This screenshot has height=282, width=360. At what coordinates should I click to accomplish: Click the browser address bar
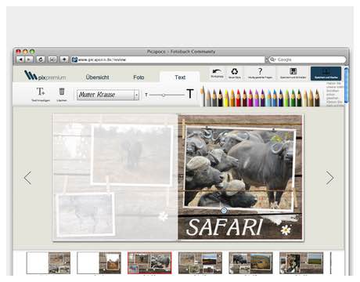pyautogui.click(x=168, y=60)
